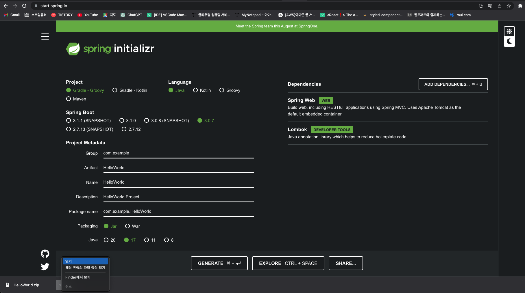Viewport: 525px width, 293px height.
Task: Select Groovy language
Action: pyautogui.click(x=230, y=90)
